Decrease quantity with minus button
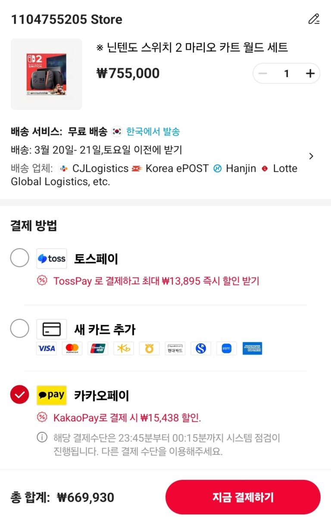Viewport: 331px width, 523px height. [x=262, y=74]
